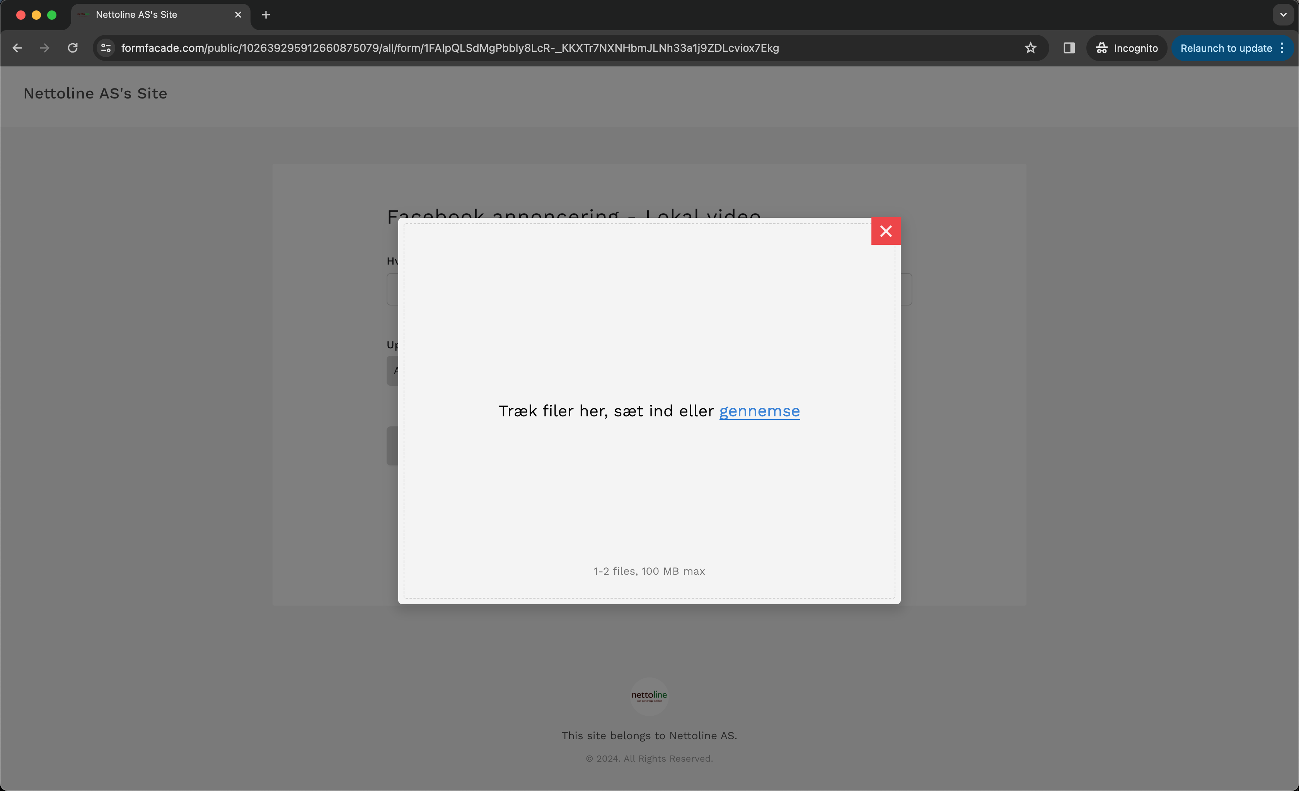Click the macOS green fullscreen button
This screenshot has width=1299, height=791.
pos(52,15)
